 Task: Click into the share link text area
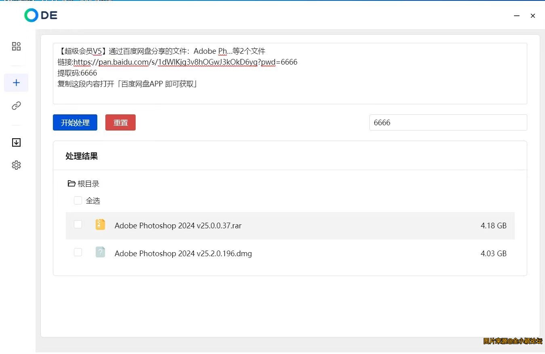[290, 74]
